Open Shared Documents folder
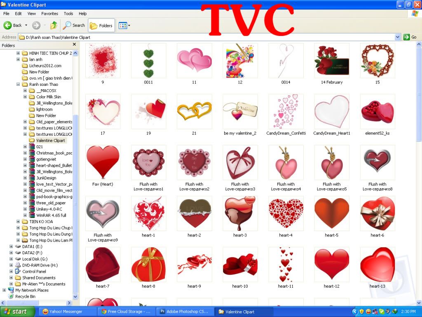422x317 pixels. (39, 278)
